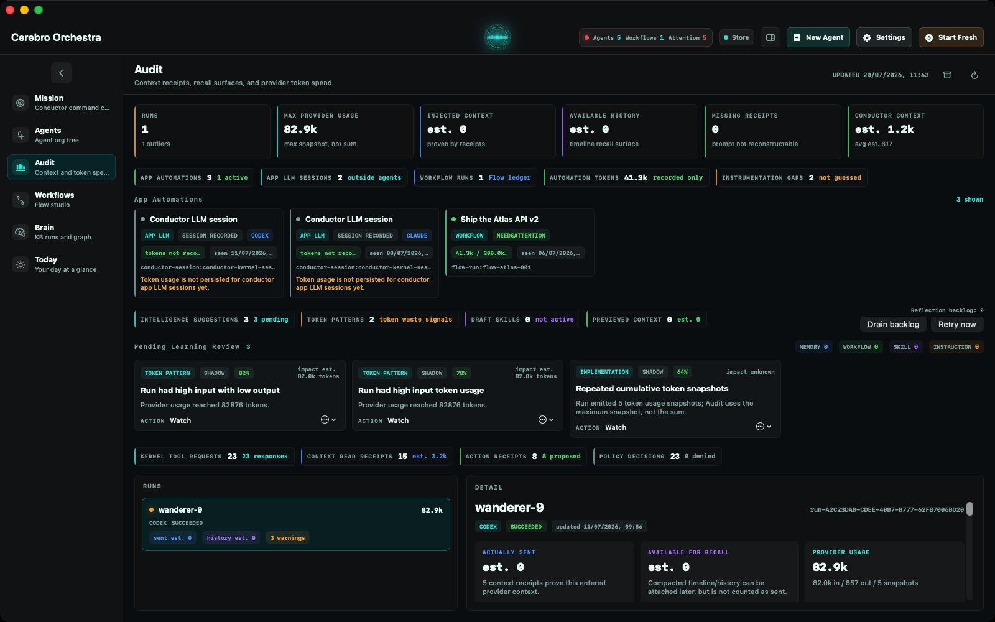Screen dimensions: 995x622
Task: Click the NEEDSATTENTION tag on Atlas card
Action: tap(521, 236)
